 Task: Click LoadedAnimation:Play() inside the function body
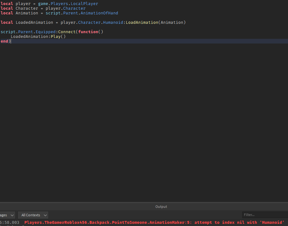pos(38,36)
